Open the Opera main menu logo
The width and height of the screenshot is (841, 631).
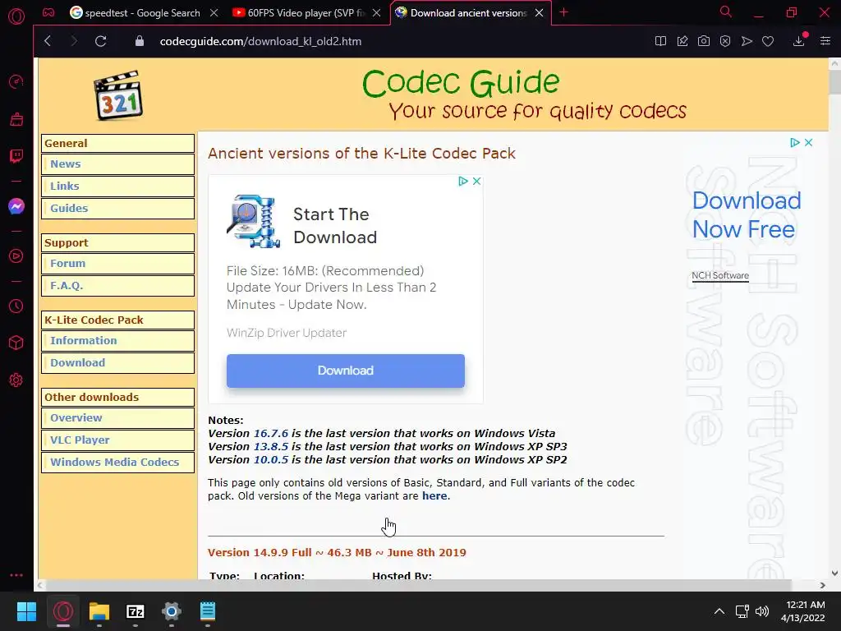(x=16, y=16)
